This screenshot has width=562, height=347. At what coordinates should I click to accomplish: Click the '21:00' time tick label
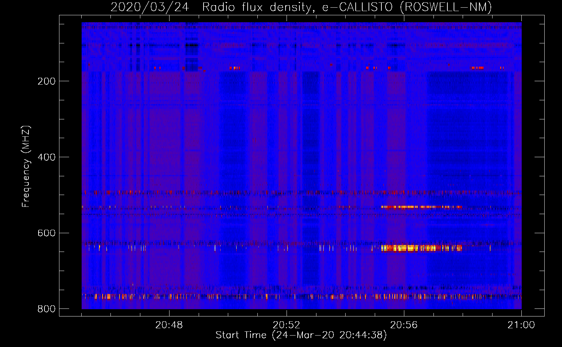(x=521, y=325)
